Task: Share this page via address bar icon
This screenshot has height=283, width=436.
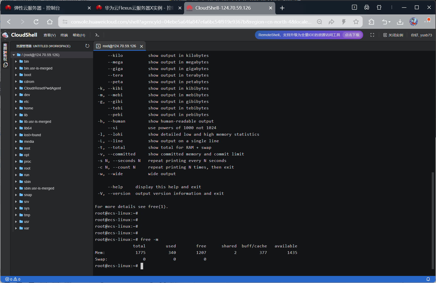Action: [332, 22]
